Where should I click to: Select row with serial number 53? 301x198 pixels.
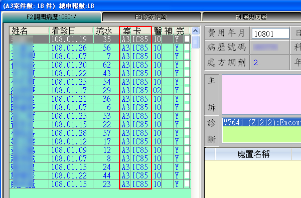[100, 116]
